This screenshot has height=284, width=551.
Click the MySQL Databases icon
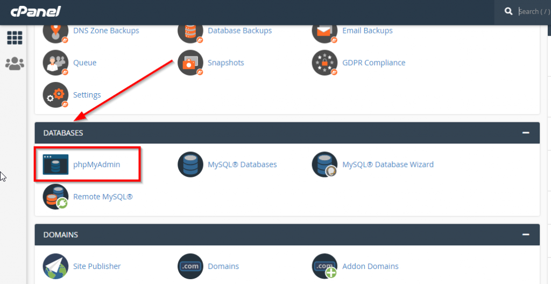coord(190,164)
